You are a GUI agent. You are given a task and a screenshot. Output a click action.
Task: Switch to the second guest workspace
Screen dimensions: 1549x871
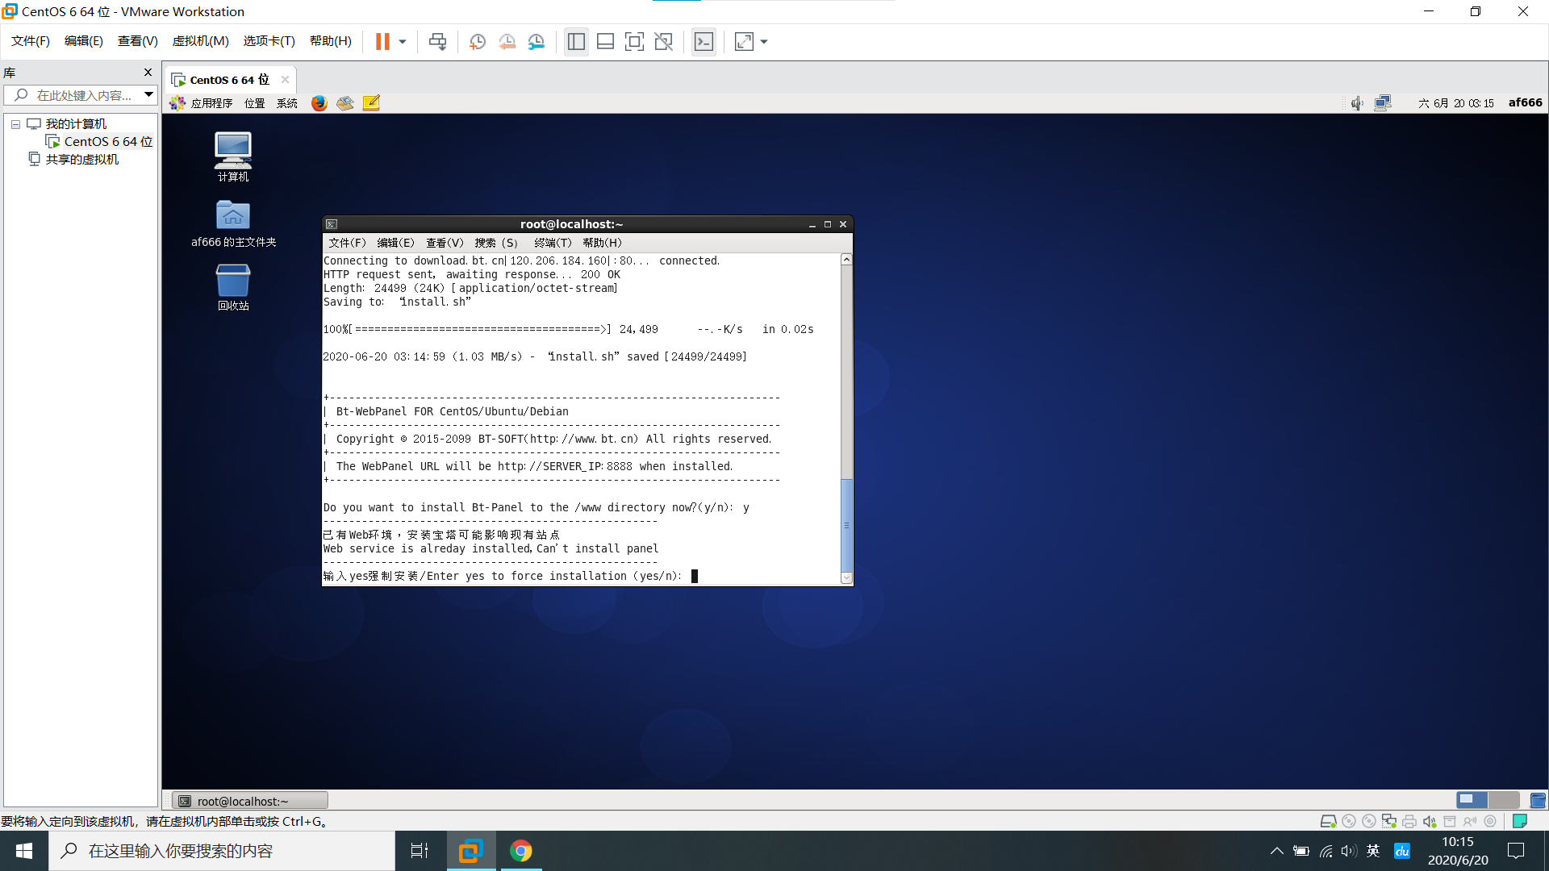point(1503,800)
